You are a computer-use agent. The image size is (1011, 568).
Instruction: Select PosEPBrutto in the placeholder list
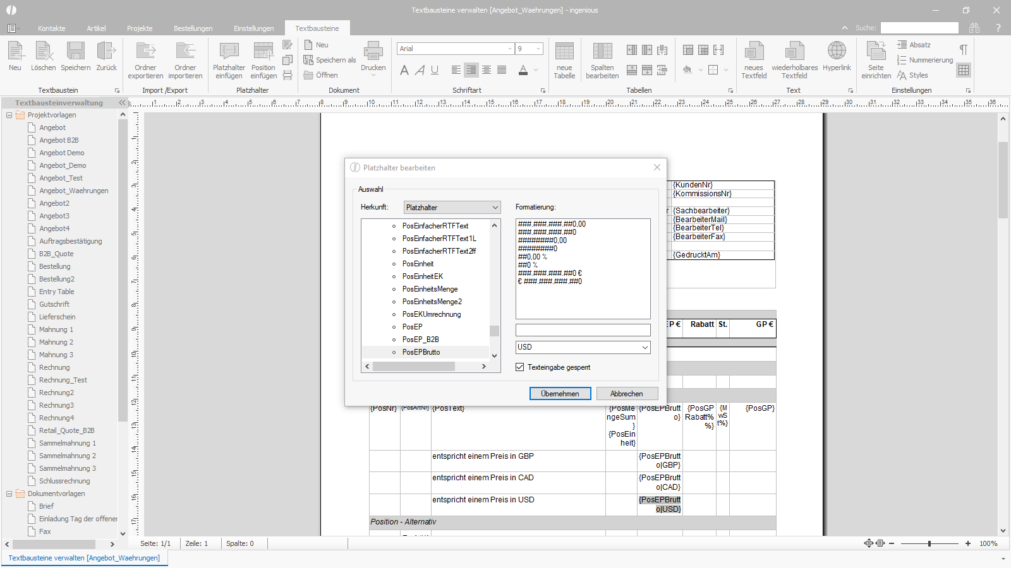(x=421, y=352)
